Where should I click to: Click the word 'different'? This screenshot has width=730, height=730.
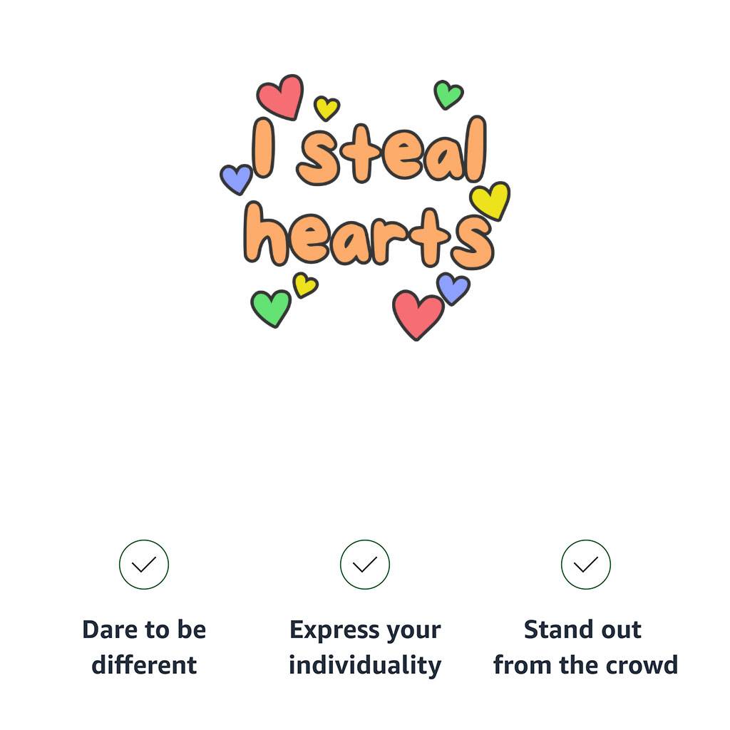[x=144, y=665]
